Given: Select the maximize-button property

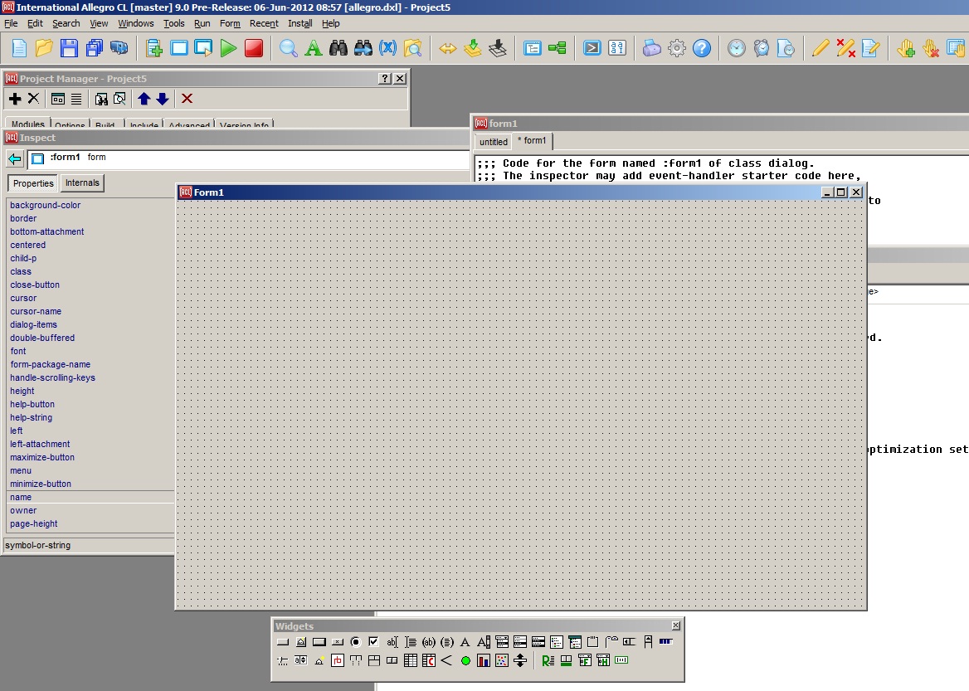Looking at the screenshot, I should (42, 457).
